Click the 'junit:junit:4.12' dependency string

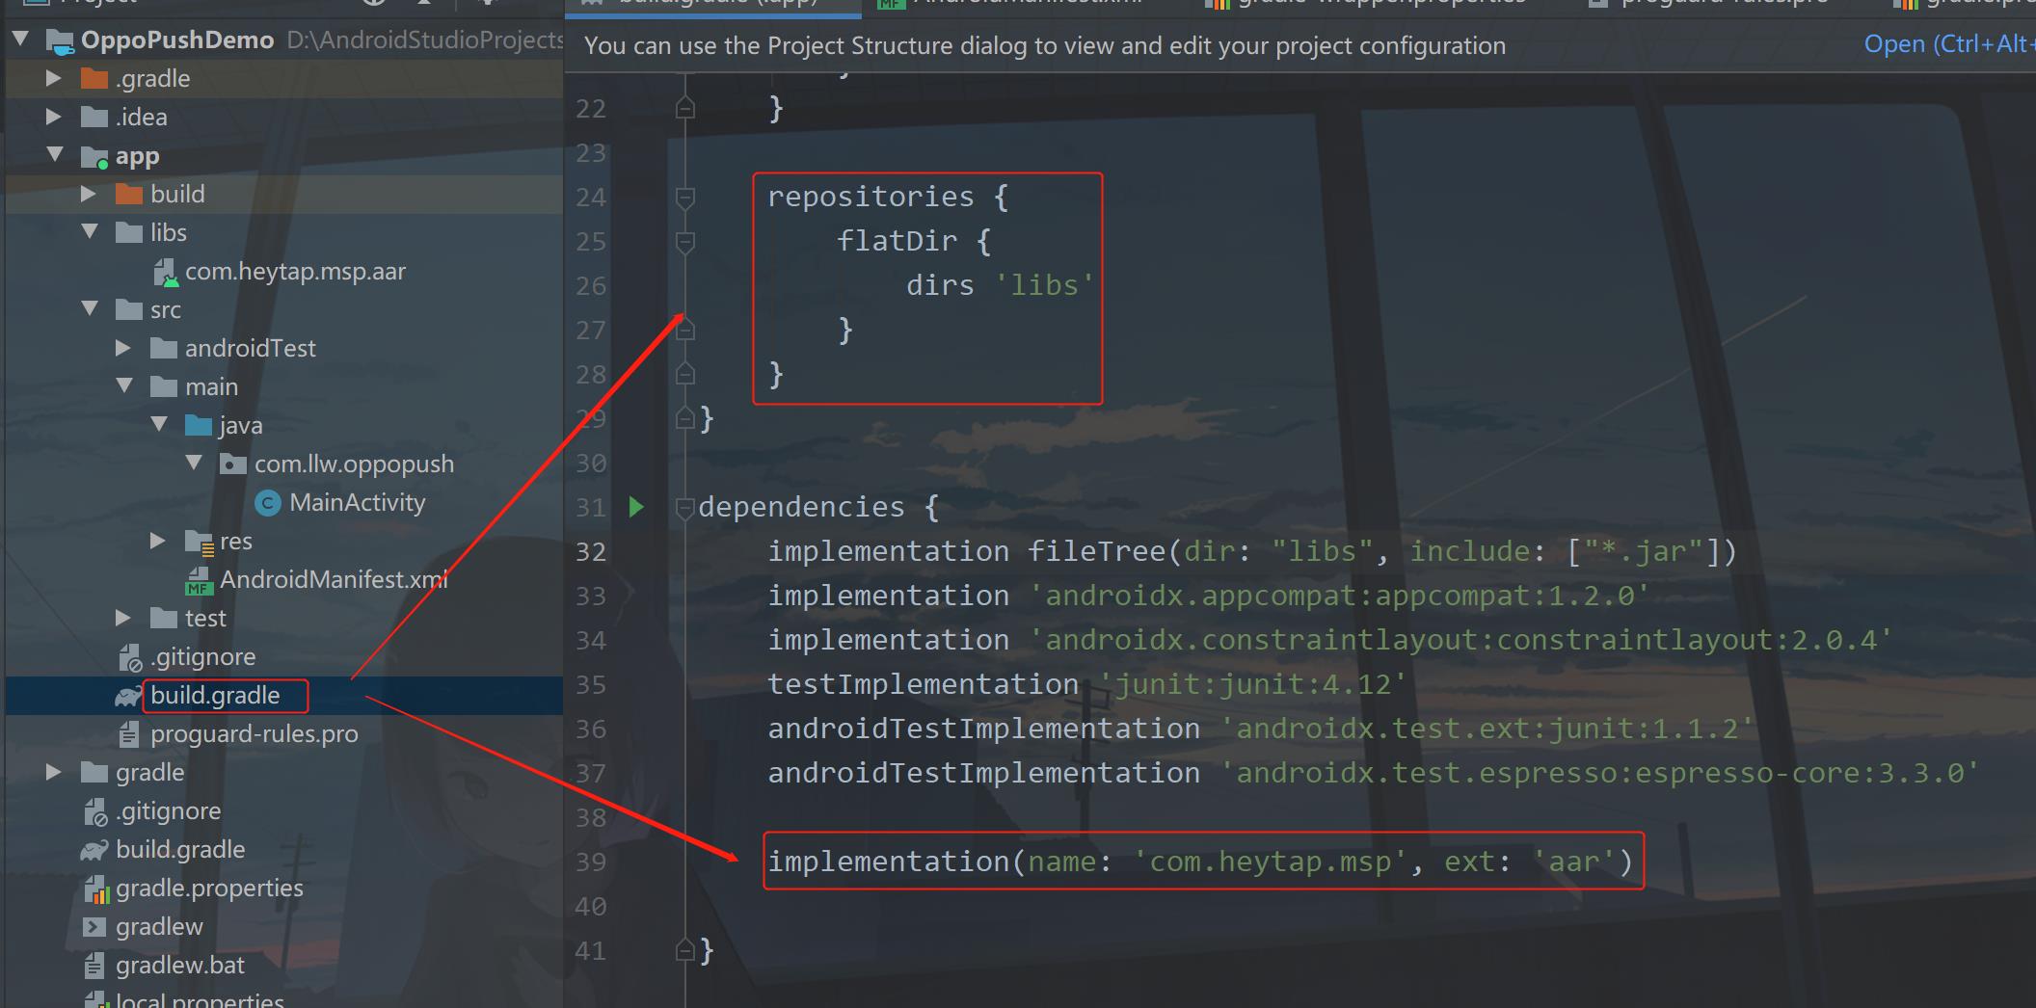click(1253, 684)
